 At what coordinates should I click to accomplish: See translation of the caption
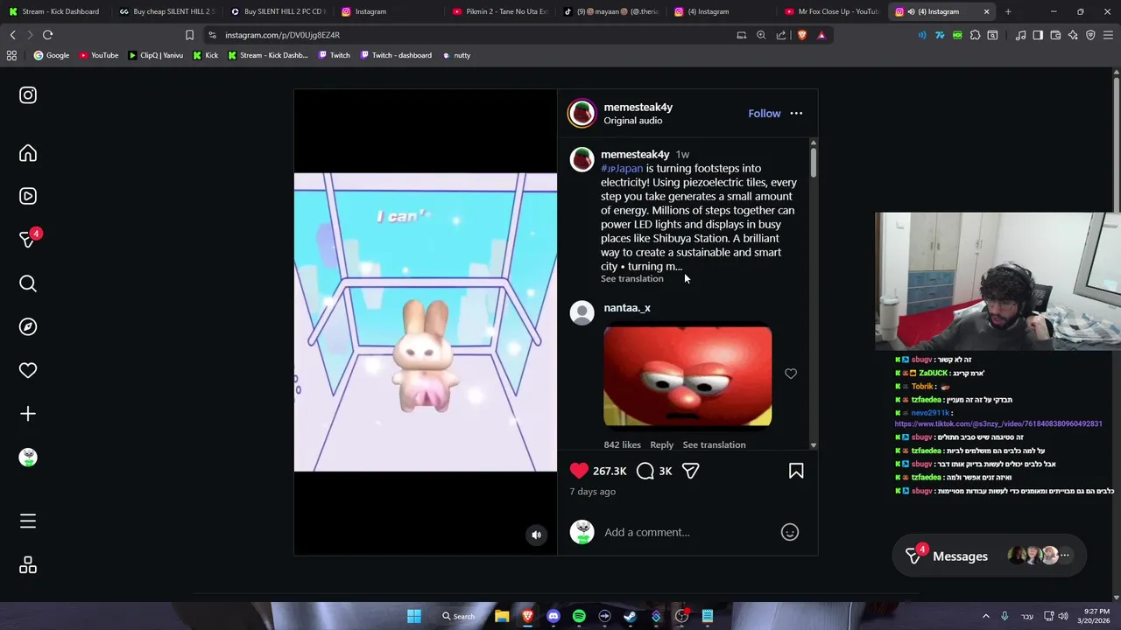[x=631, y=278]
